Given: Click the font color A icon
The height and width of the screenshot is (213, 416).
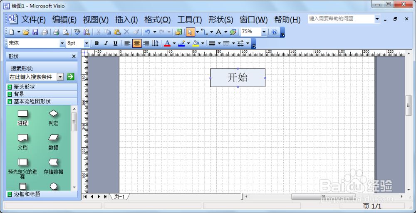Looking at the screenshot, I should pyautogui.click(x=167, y=43).
